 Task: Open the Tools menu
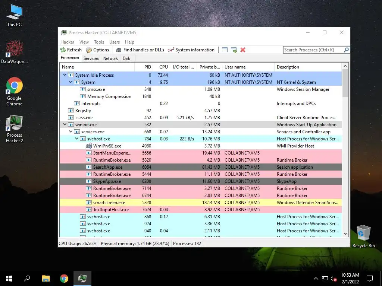[x=99, y=42]
